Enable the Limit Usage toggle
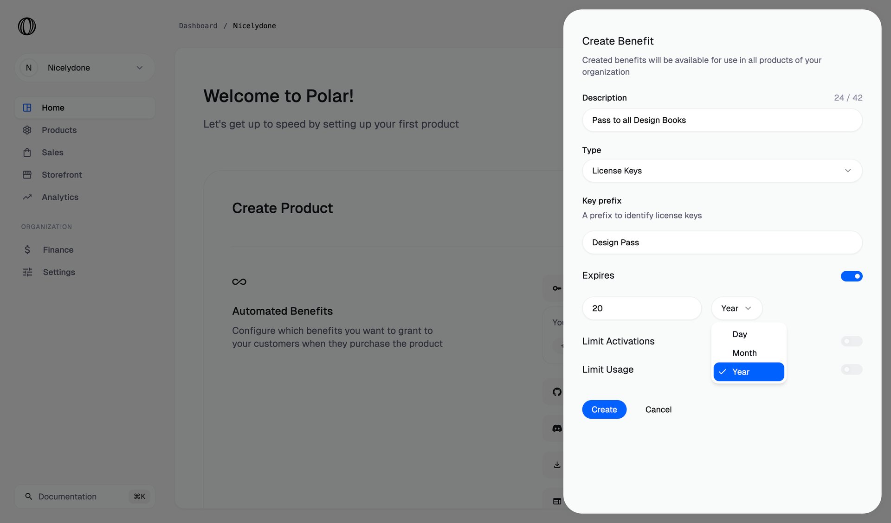 [851, 369]
